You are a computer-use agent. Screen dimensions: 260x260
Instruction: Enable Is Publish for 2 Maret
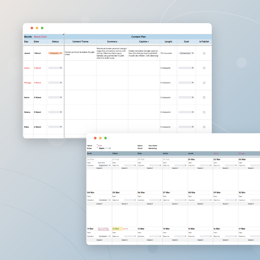coord(204,68)
